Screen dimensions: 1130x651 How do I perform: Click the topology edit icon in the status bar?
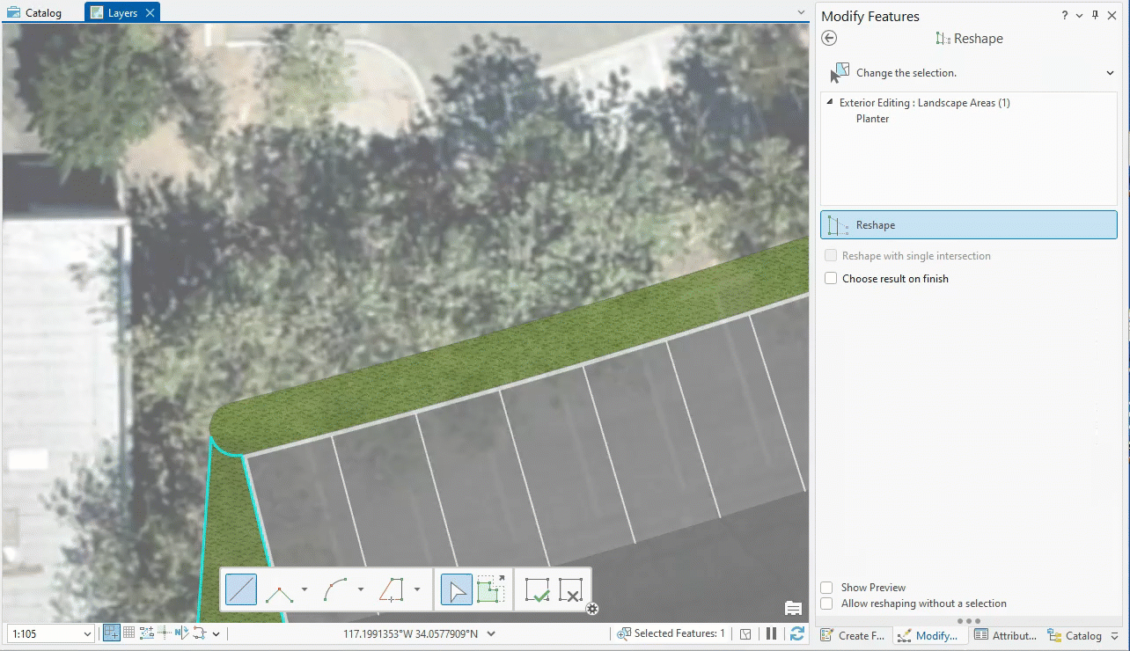tap(200, 633)
